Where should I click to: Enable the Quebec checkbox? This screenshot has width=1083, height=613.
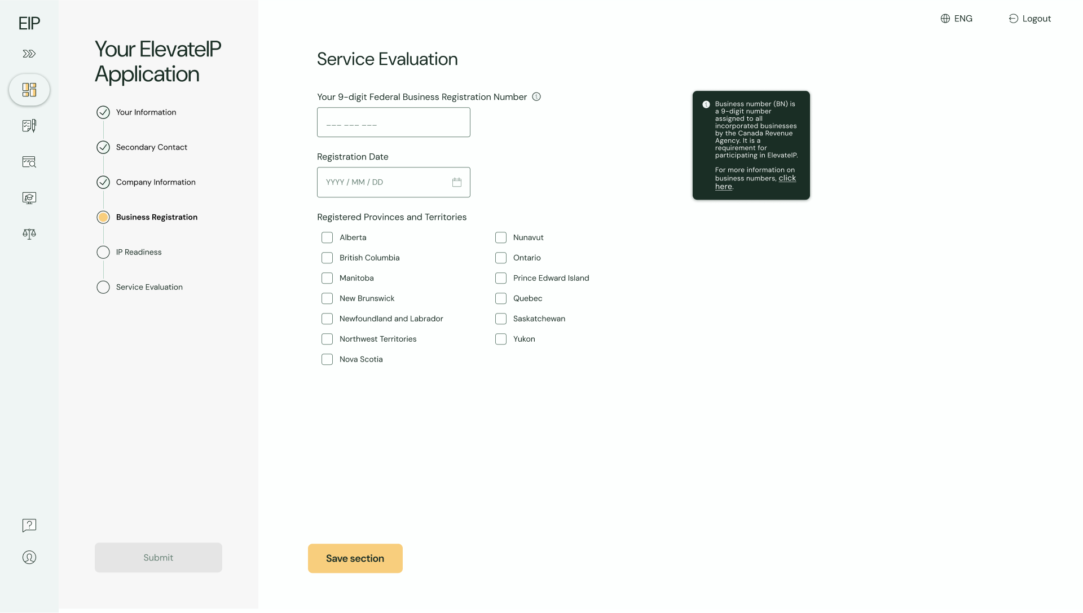point(501,298)
